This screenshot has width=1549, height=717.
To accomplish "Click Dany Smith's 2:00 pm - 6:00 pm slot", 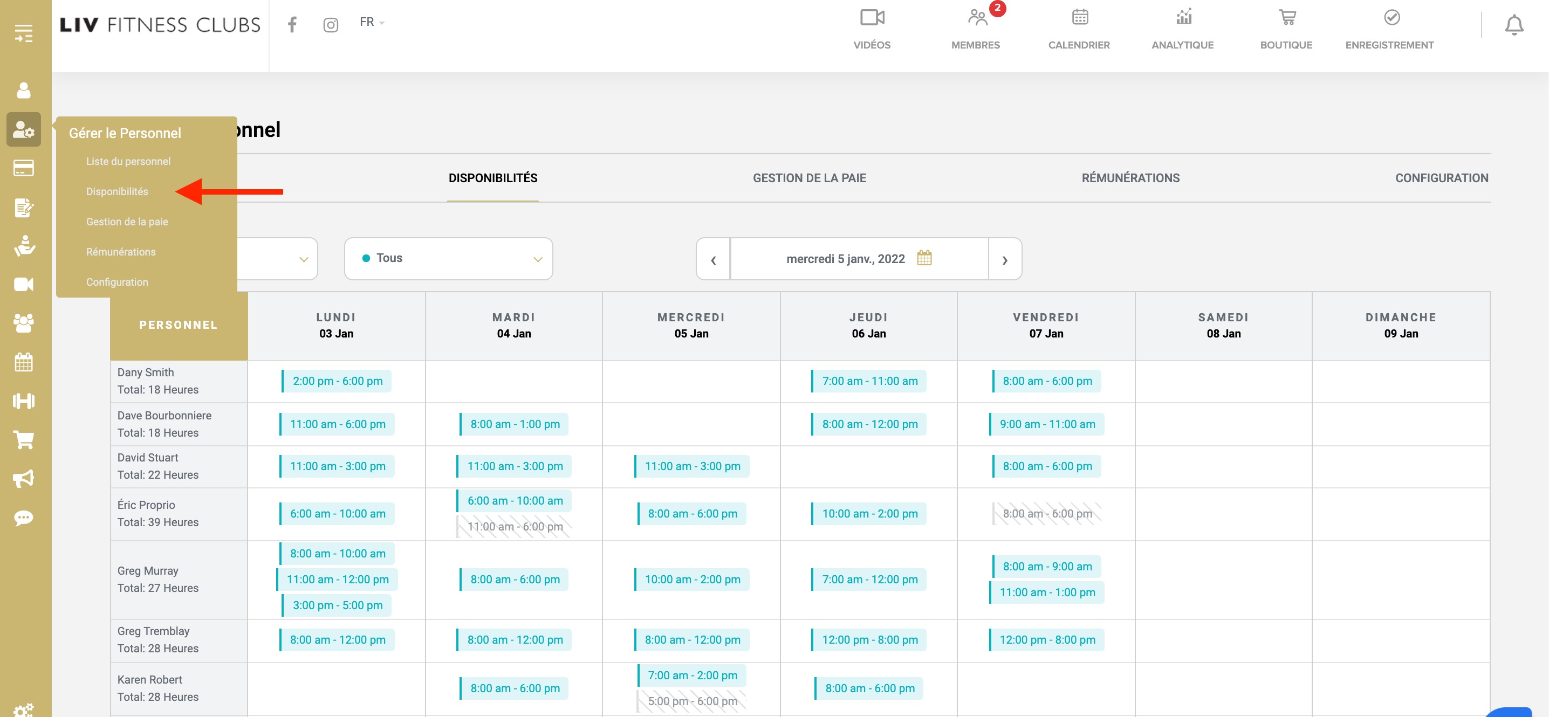I will click(337, 381).
